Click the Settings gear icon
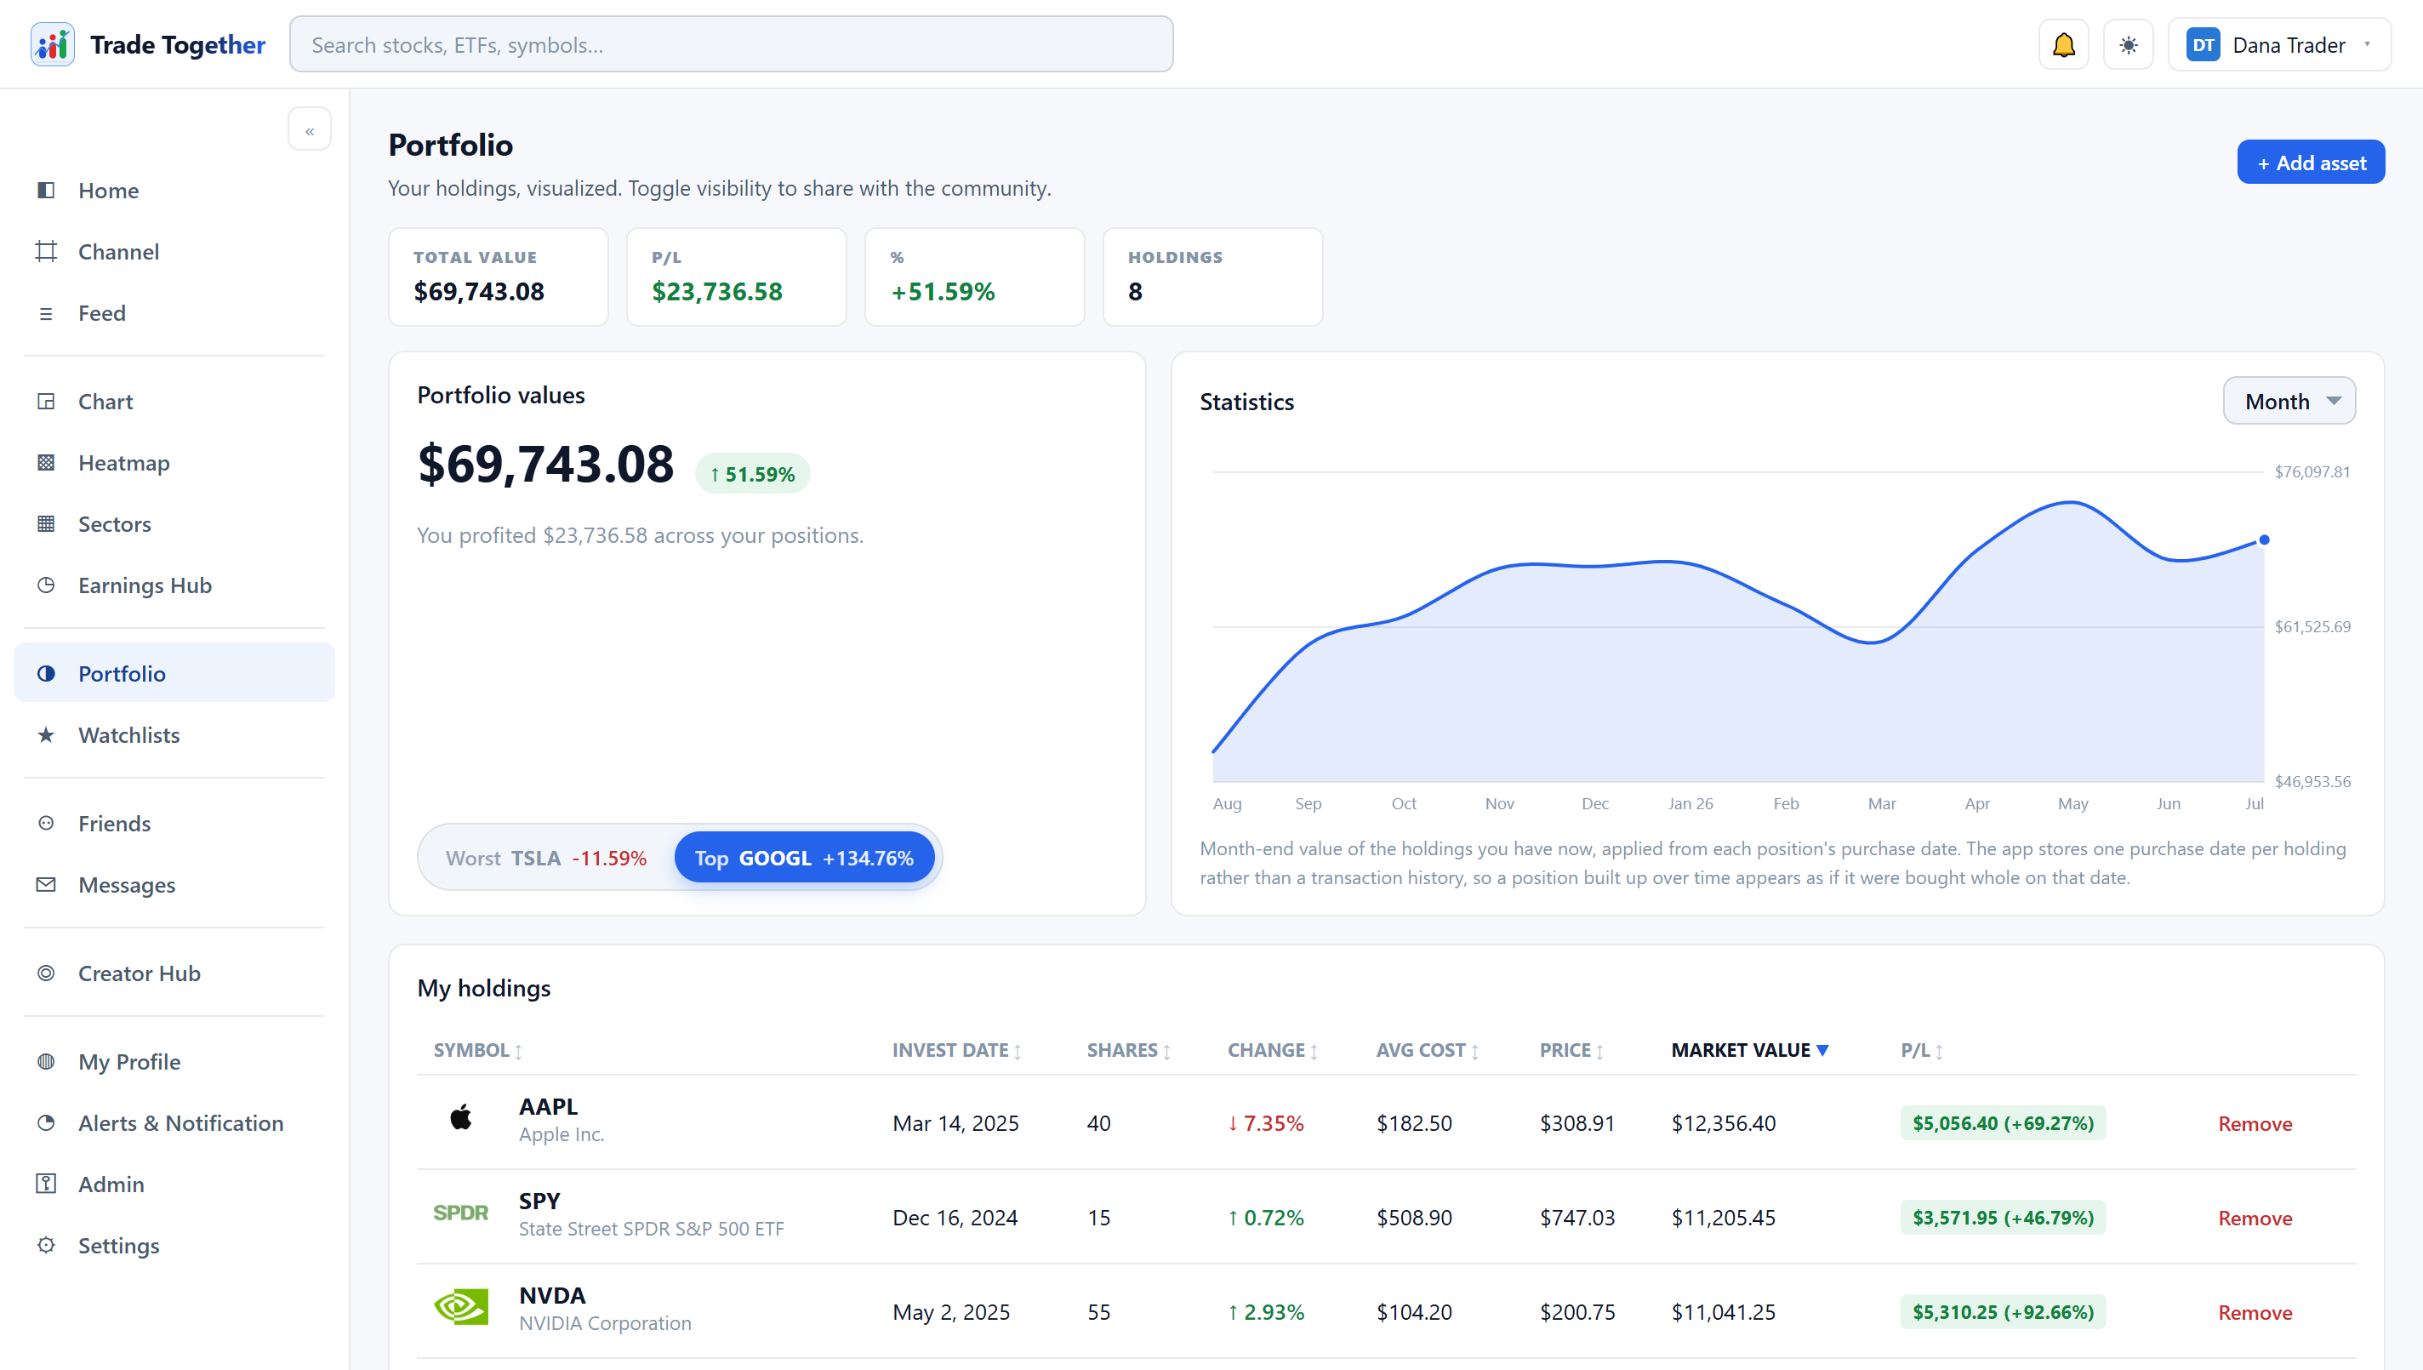This screenshot has height=1370, width=2423. pos(46,1245)
